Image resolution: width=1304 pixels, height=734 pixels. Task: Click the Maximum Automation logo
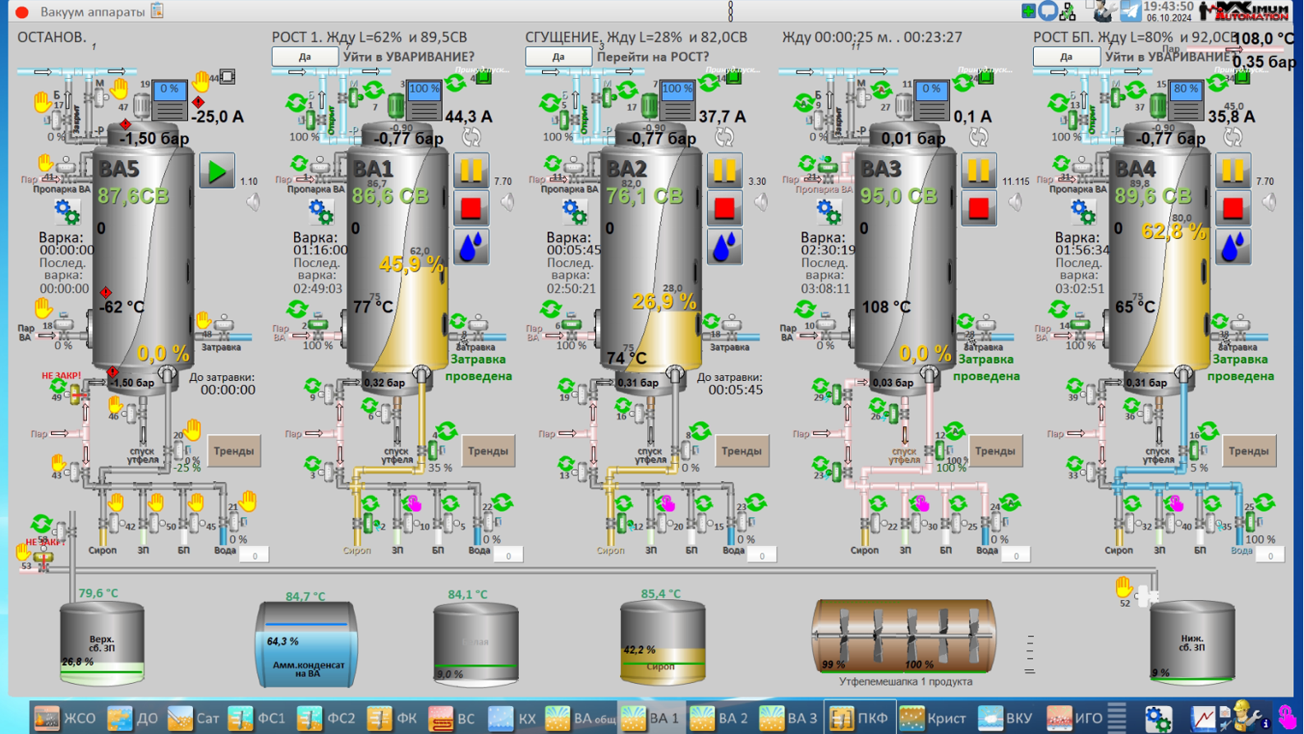(1244, 11)
